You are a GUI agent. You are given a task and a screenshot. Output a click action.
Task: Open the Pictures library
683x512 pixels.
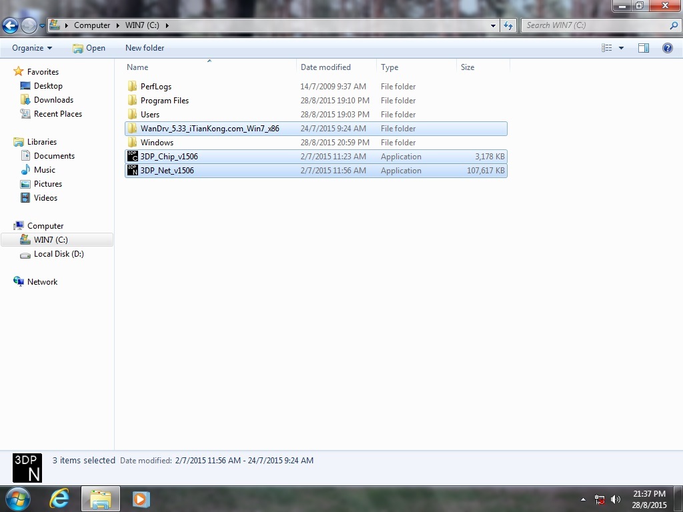(48, 184)
